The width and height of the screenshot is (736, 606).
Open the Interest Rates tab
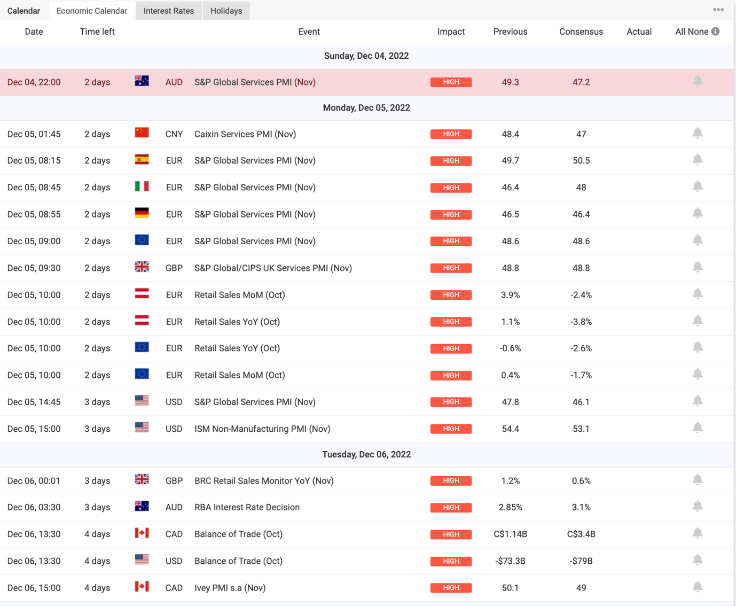(169, 11)
